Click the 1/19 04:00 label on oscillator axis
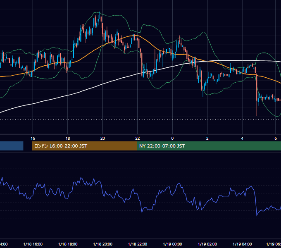 click(x=242, y=244)
